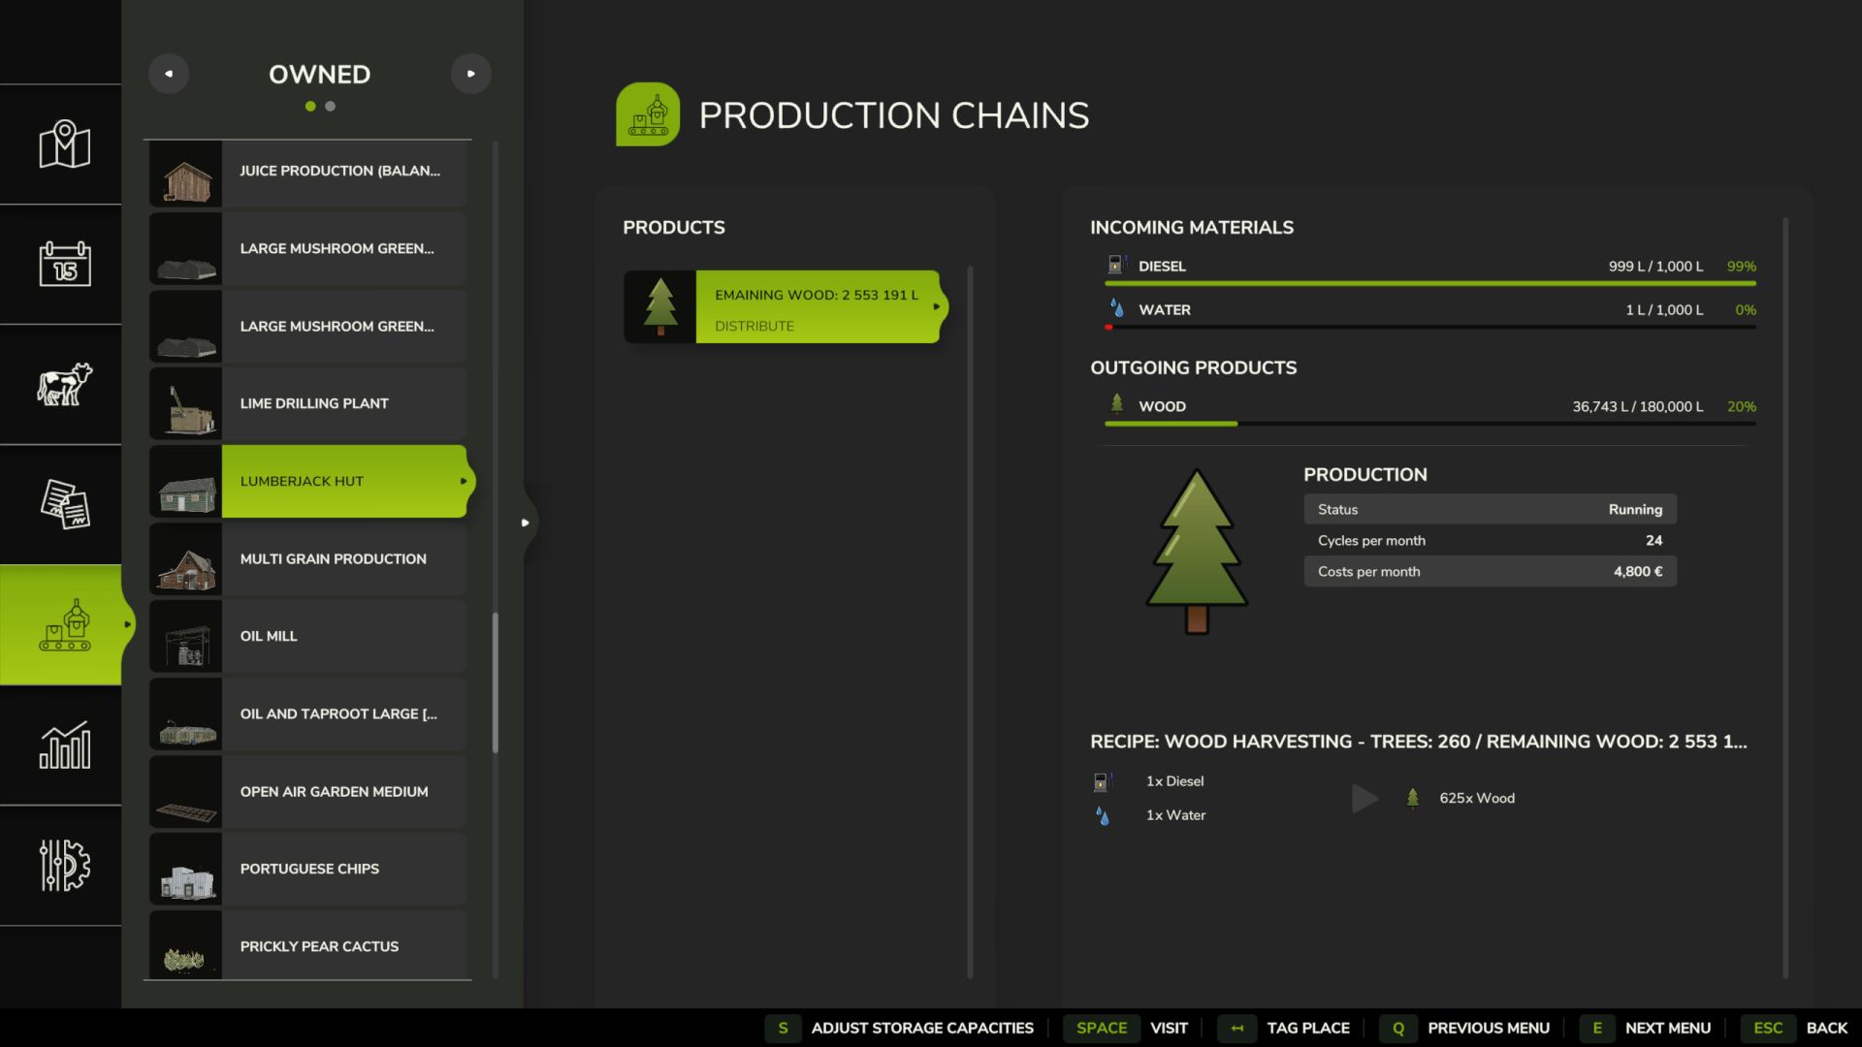Viewport: 1862px width, 1047px height.
Task: Select Remaining Wood Distribute product item
Action: pos(784,307)
